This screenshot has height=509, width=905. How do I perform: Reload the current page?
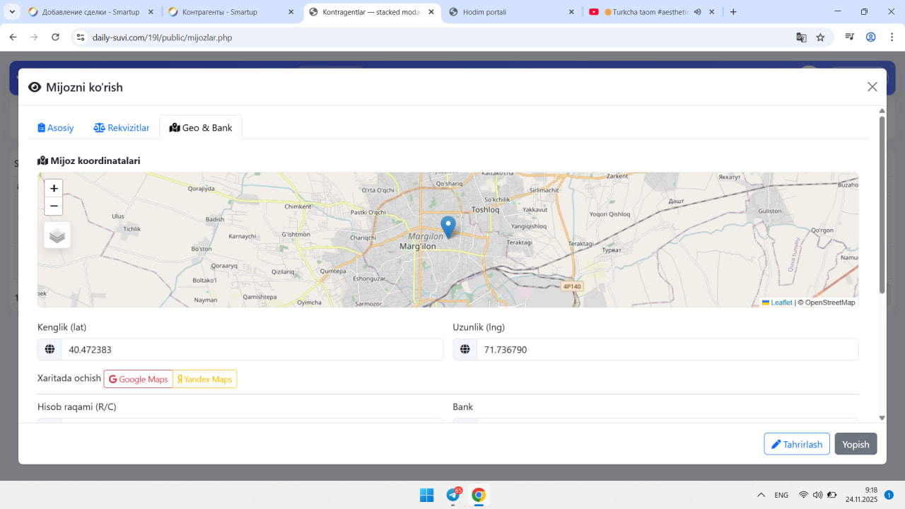[x=56, y=37]
